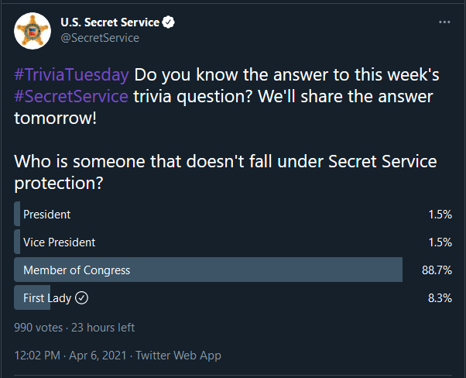Open the 12:02 PM Apr 6, 2021 timestamp
Image resolution: width=466 pixels, height=378 pixels.
pyautogui.click(x=70, y=356)
